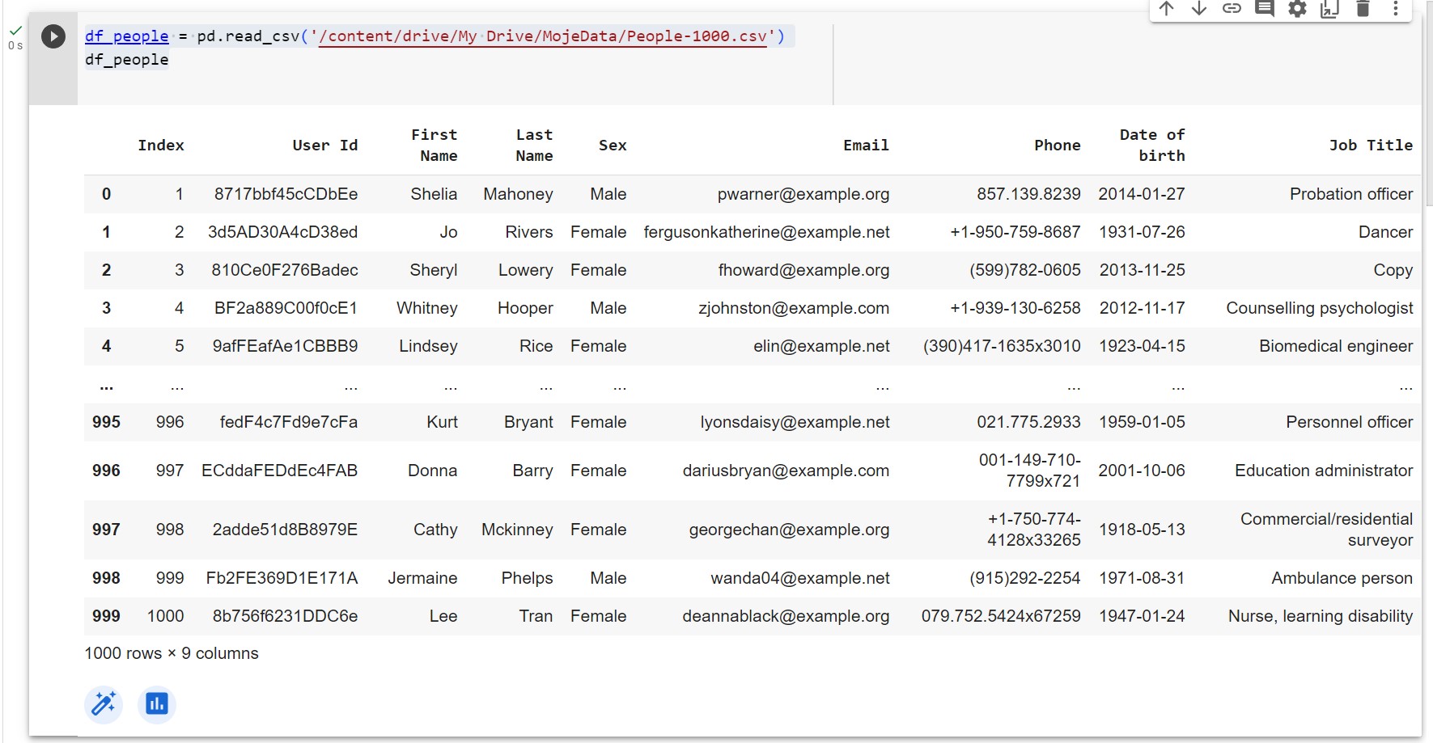This screenshot has width=1433, height=743.
Task: Mirror the cell in a tab
Action: 1330,9
